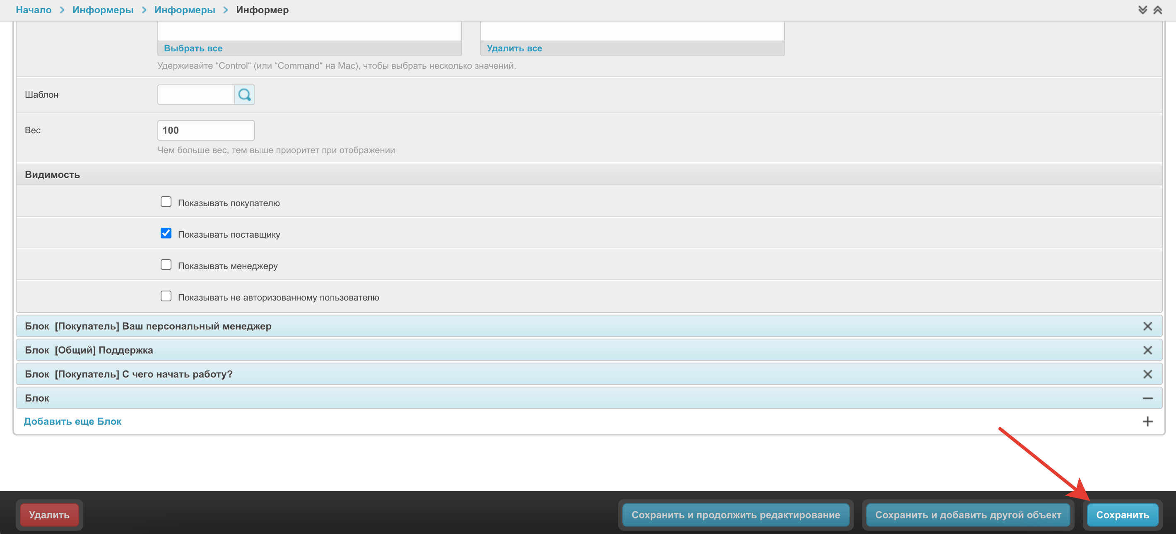Delete the 'С чего начать работу?' block
1176x534 pixels.
[x=1147, y=374]
